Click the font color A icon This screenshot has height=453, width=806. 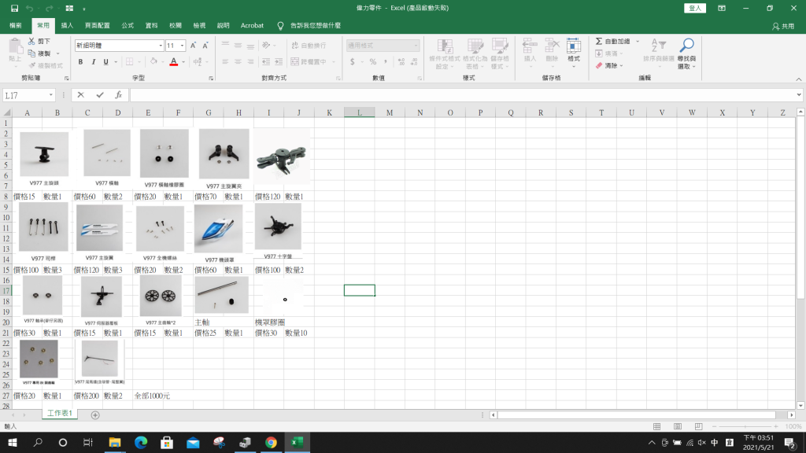[x=174, y=62]
